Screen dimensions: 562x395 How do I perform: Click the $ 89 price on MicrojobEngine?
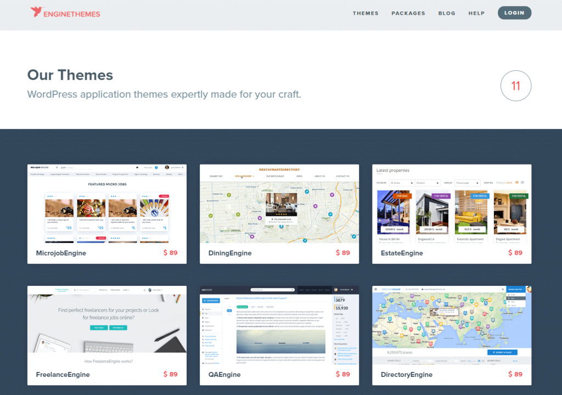point(171,253)
